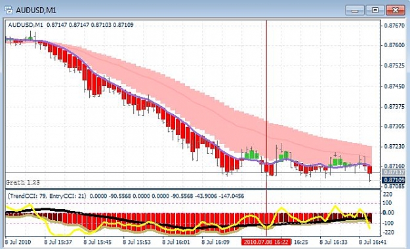The image size is (410, 249).
Task: Click the indicator scale value -100
Action: [388, 223]
